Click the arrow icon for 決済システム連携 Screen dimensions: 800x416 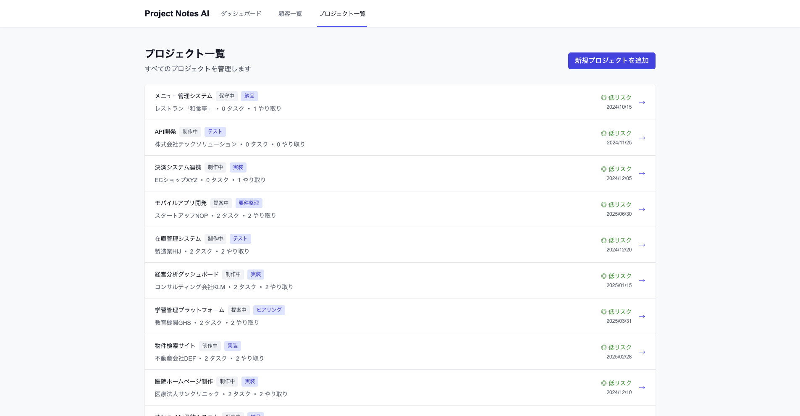tap(642, 173)
